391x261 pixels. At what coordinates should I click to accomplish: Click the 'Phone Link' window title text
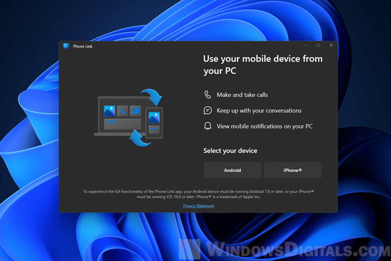83,46
